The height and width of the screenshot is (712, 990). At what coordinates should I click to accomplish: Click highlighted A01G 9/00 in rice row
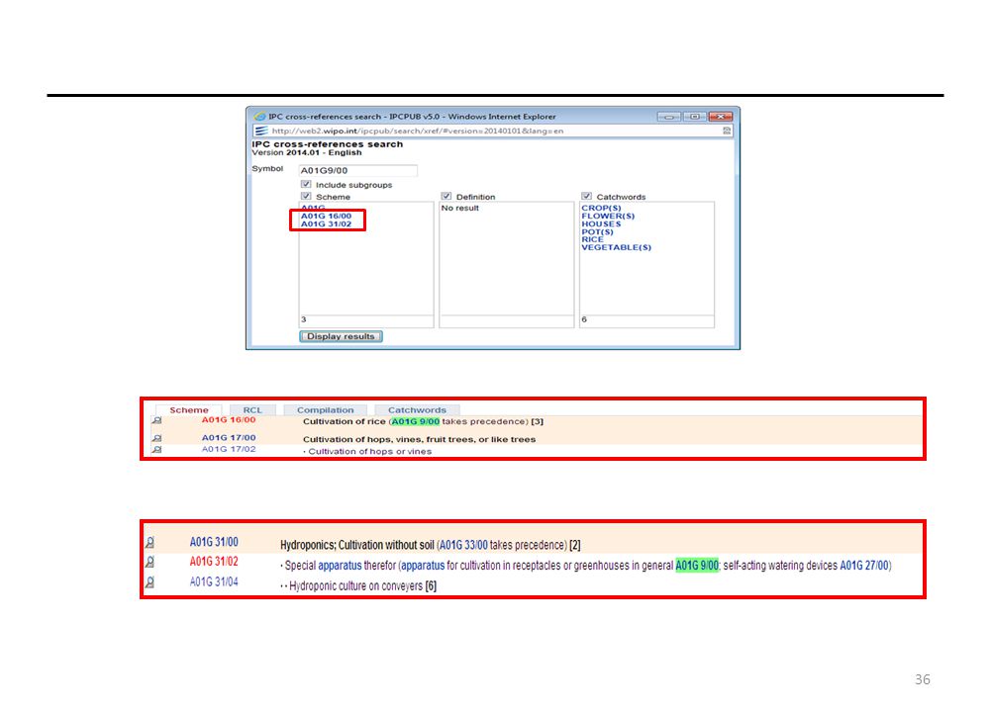[x=415, y=421]
